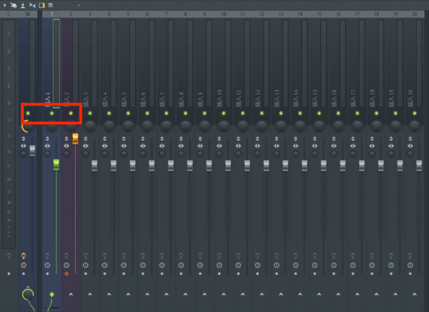Viewport: 429px width, 312px height.
Task: Click the latency clock icon on Insert 12
Action: pyautogui.click(x=257, y=265)
